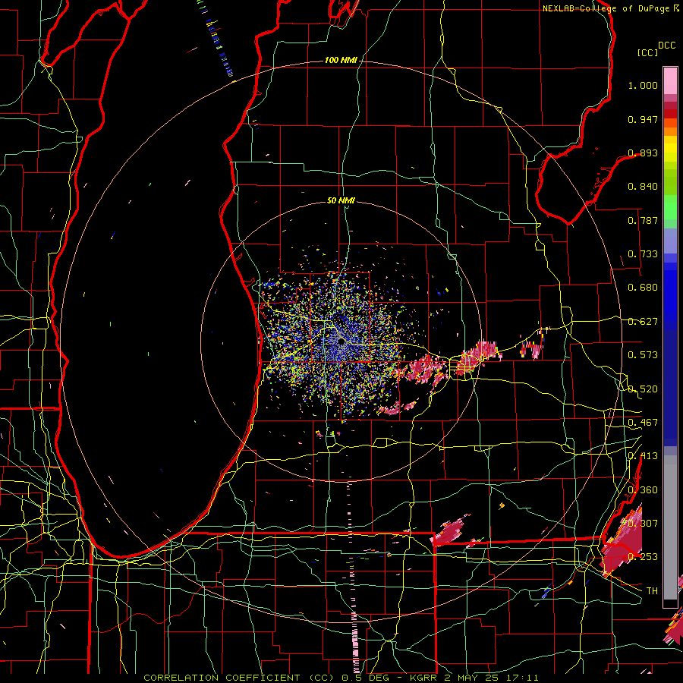Select the 0.947 scale value

click(643, 119)
